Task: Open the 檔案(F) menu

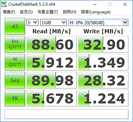Action: (x=9, y=12)
